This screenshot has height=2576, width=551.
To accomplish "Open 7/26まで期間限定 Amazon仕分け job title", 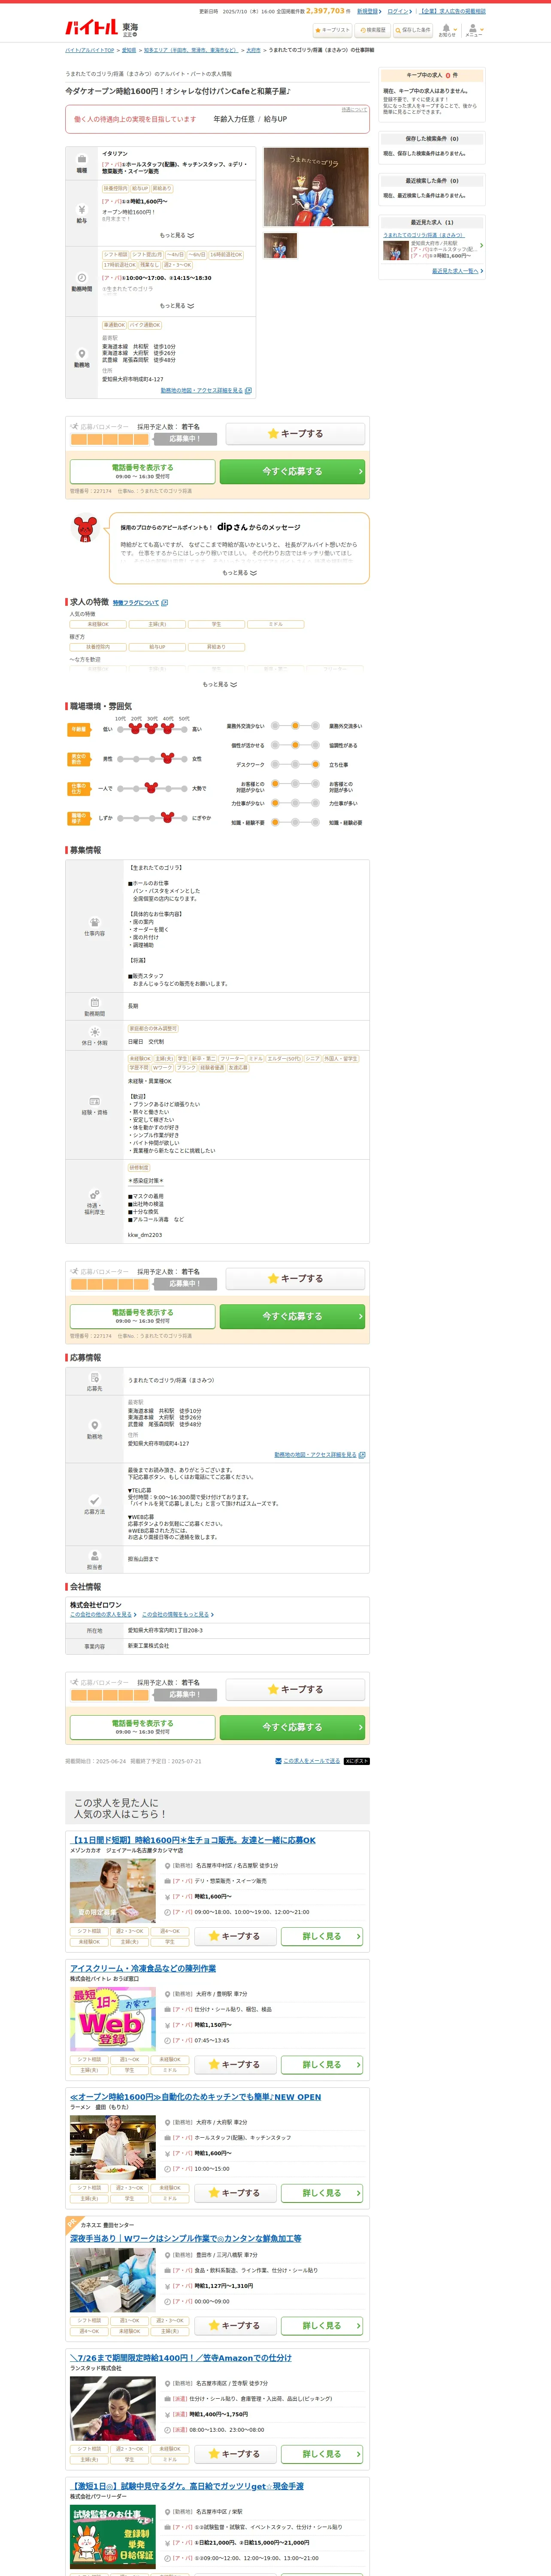I will click(x=181, y=2358).
